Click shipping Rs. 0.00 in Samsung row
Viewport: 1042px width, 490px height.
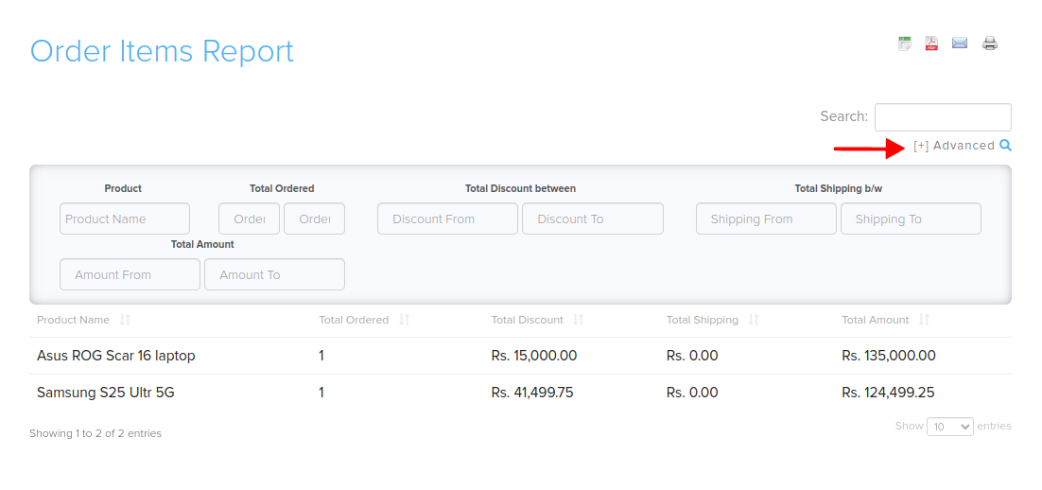pos(692,393)
